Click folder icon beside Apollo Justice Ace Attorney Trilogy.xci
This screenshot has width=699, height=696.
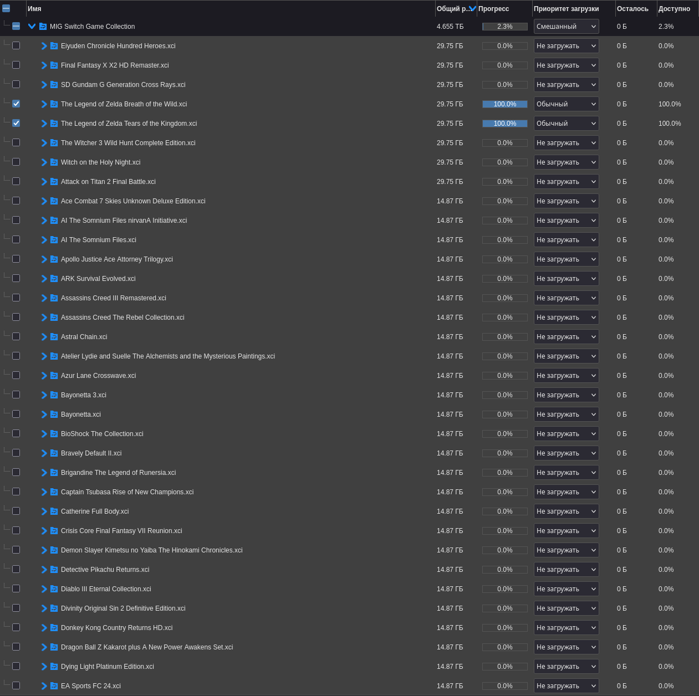pyautogui.click(x=54, y=259)
